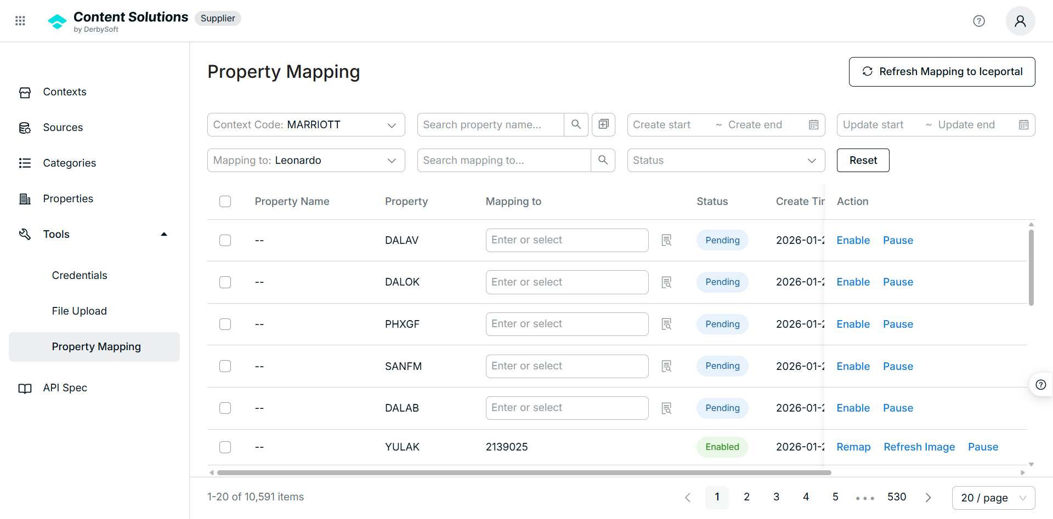Click the Sources database icon

[25, 128]
